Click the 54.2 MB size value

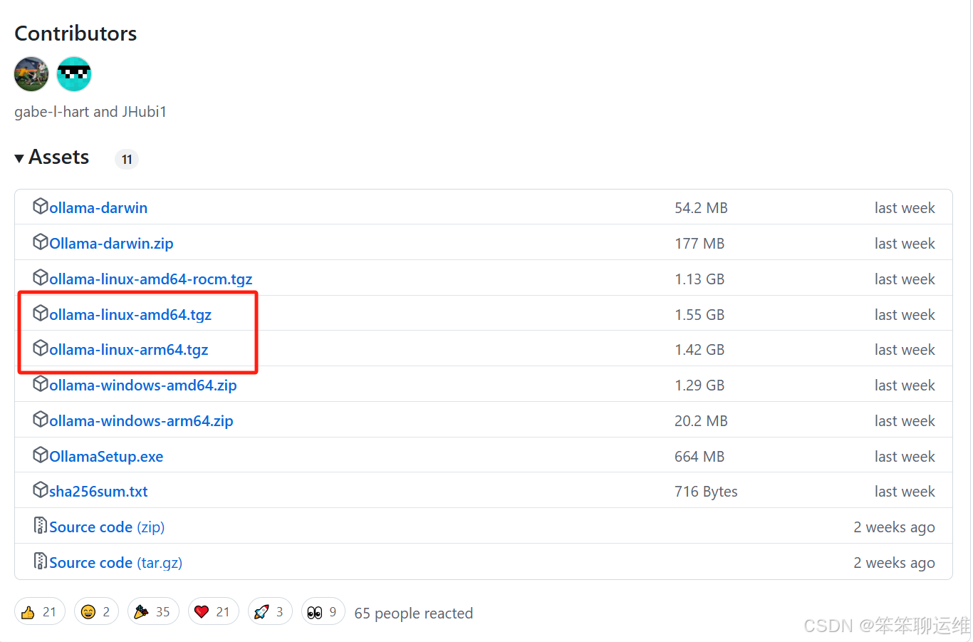(701, 208)
